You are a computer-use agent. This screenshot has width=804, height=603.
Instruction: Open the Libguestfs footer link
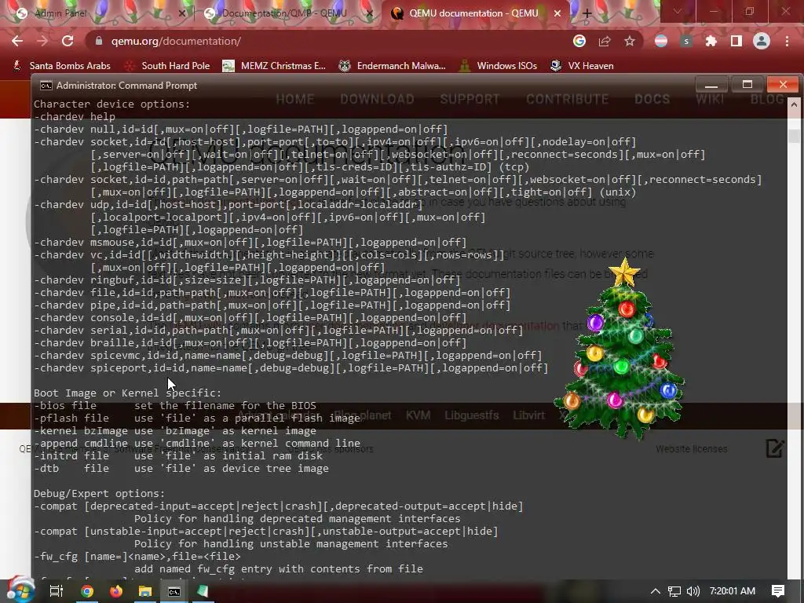(x=472, y=415)
